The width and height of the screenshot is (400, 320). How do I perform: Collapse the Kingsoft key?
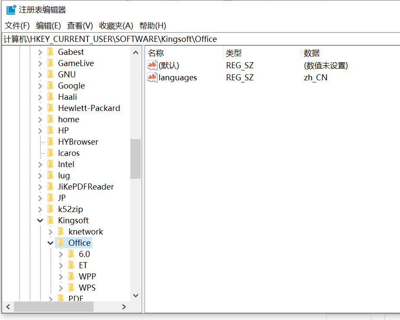point(40,221)
